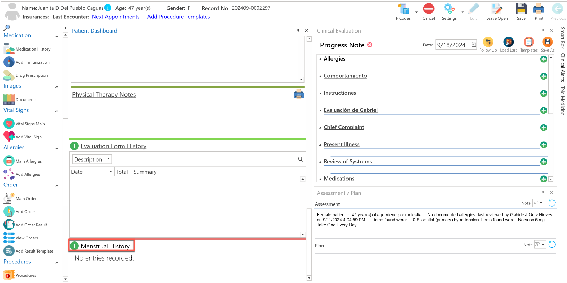The width and height of the screenshot is (567, 283).
Task: Open the Clinical Alerts side tab
Action: (562, 67)
